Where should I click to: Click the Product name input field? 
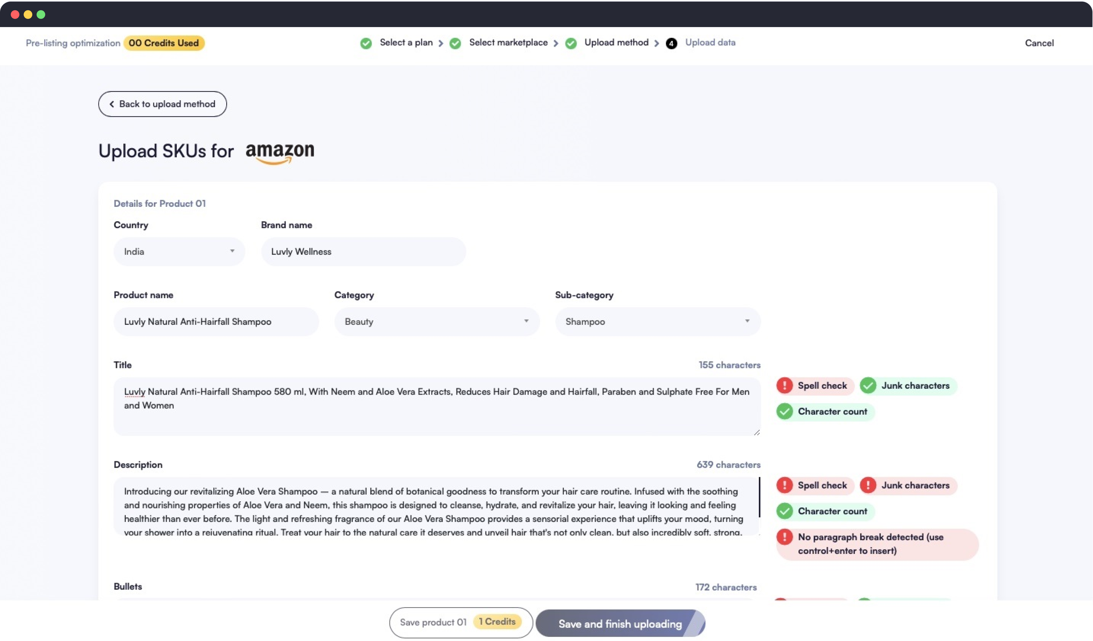[x=216, y=322]
